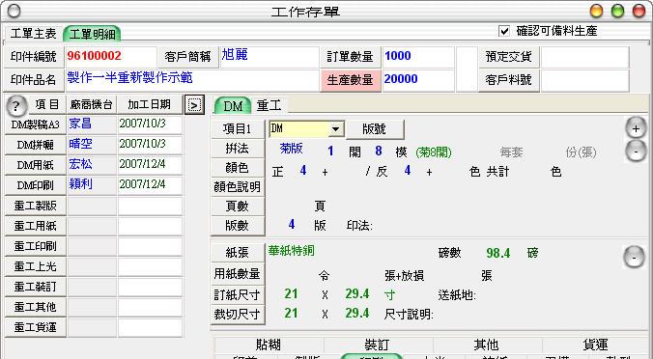Click the gray circle at title bar left

[14, 12]
